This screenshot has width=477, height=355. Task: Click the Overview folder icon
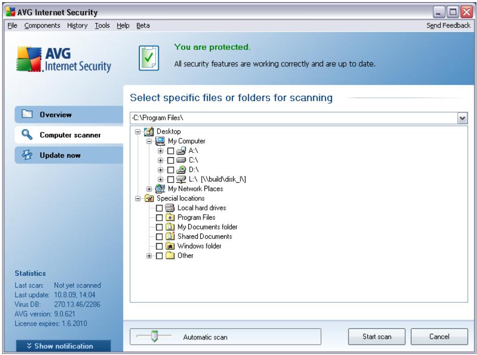point(27,114)
